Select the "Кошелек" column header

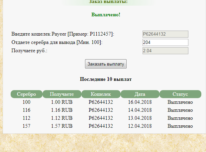[101, 94]
